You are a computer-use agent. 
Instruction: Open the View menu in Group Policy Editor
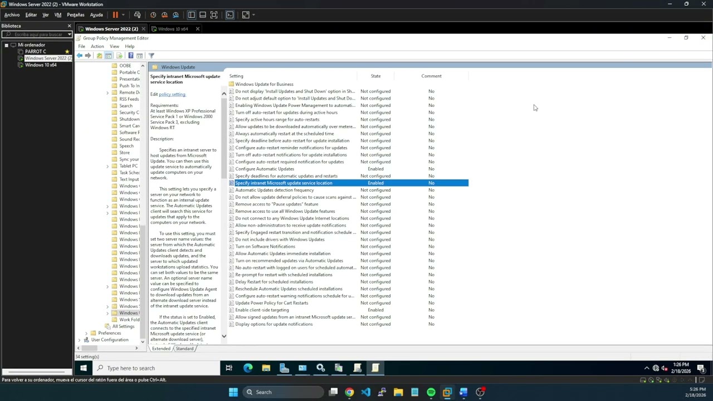(x=114, y=46)
